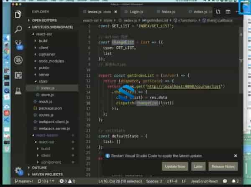Open the Debug view in activity bar

[x=18, y=60]
